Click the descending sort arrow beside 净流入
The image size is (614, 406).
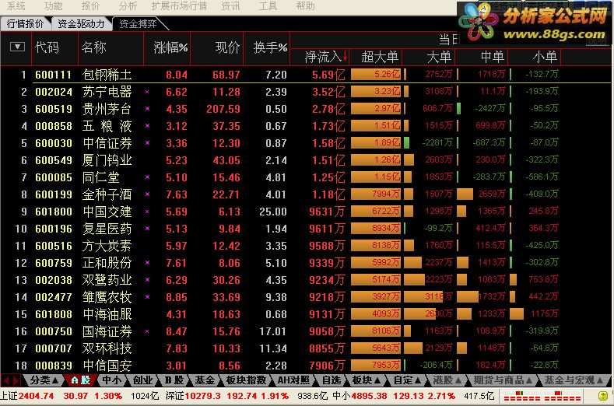coord(345,57)
